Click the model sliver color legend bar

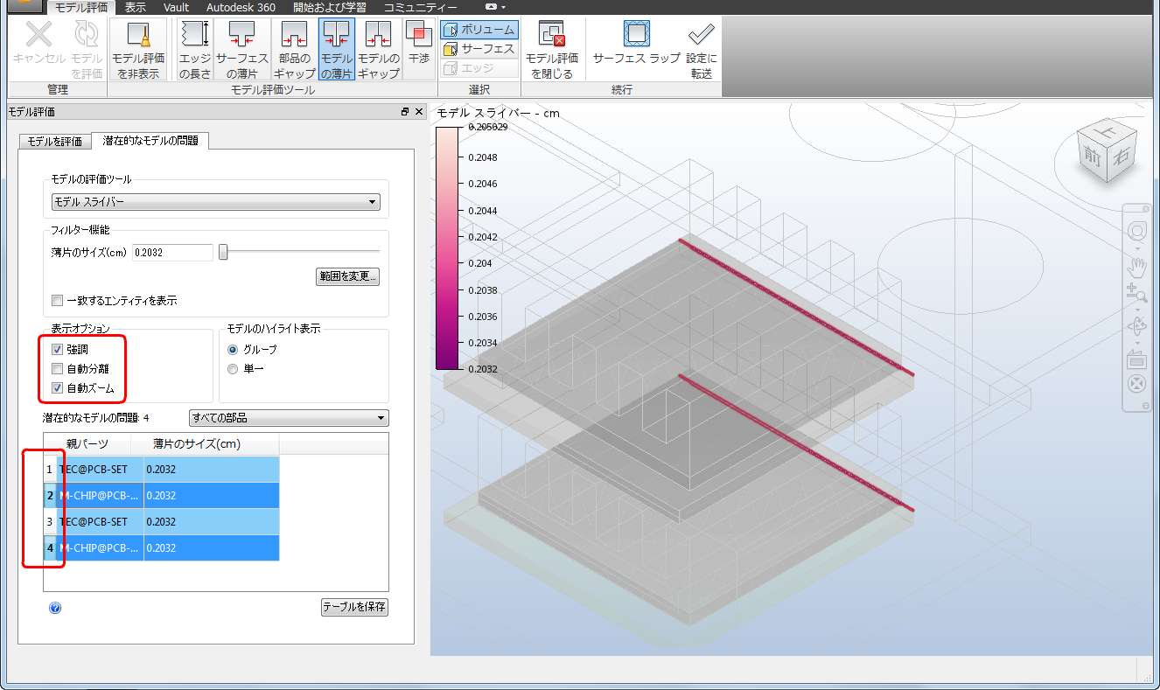(446, 247)
